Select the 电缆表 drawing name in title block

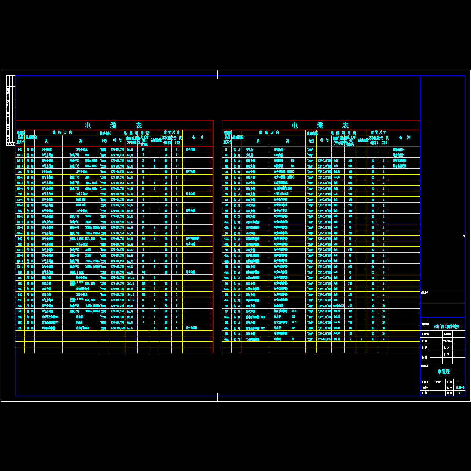click(x=444, y=371)
